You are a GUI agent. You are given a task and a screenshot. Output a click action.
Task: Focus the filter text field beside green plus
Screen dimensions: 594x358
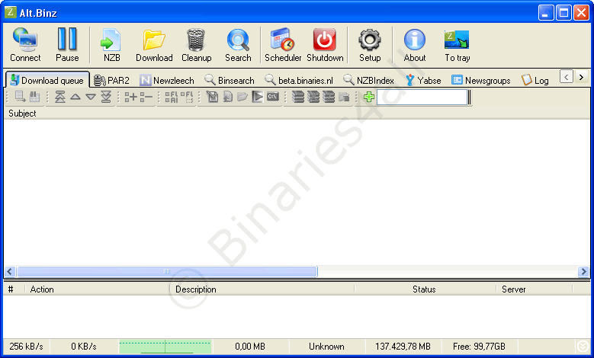[422, 97]
